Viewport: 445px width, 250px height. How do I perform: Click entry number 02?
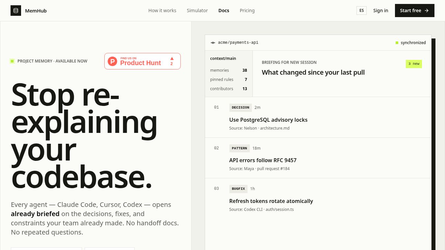click(216, 148)
